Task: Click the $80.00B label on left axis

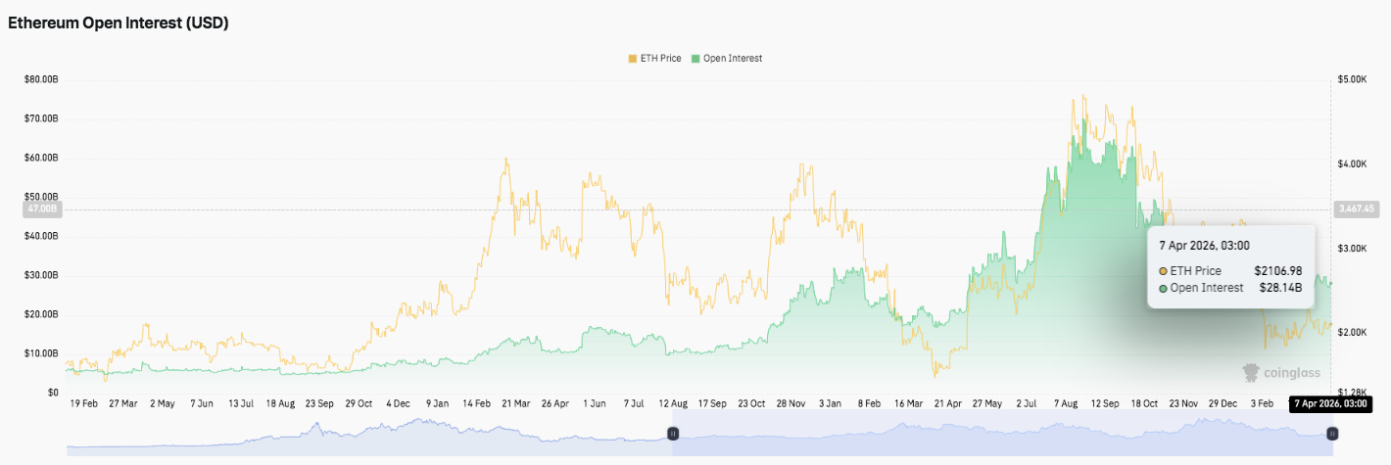Action: [x=42, y=79]
